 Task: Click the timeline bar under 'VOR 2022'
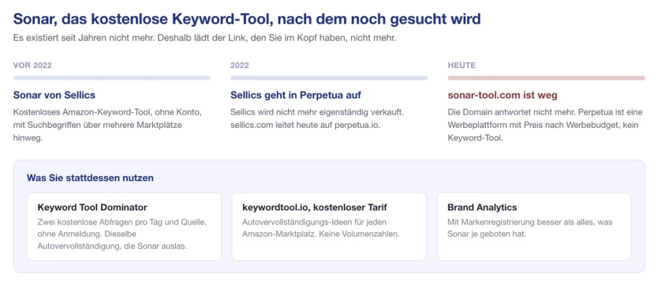pos(112,78)
